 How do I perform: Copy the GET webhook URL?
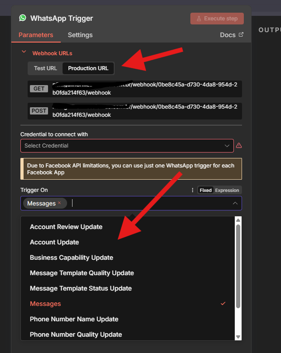click(135, 89)
